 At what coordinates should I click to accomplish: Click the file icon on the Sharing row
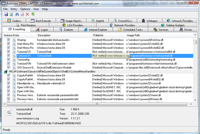pos(14,40)
